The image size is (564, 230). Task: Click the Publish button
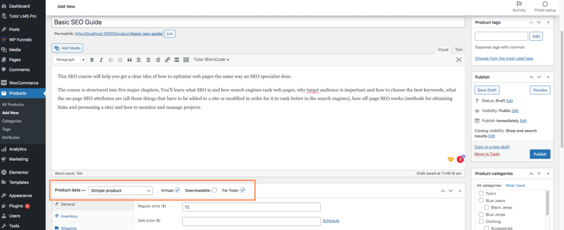(540, 154)
